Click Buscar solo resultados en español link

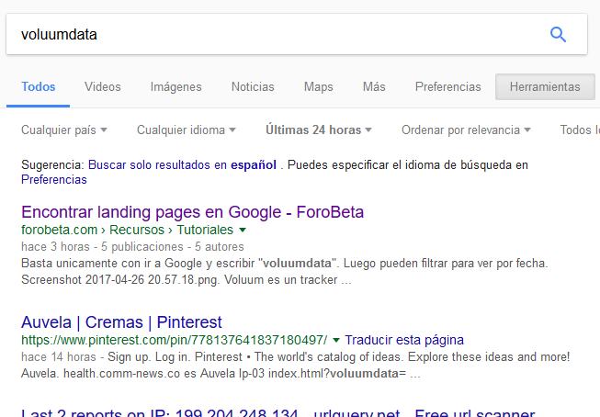(x=182, y=165)
